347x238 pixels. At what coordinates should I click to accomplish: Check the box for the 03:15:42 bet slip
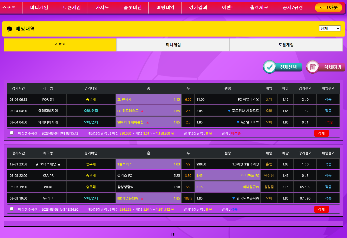click(x=12, y=133)
